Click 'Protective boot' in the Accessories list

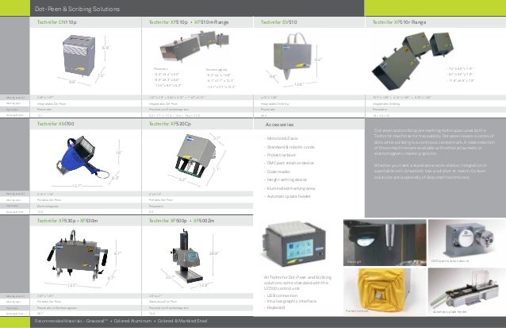(280, 155)
